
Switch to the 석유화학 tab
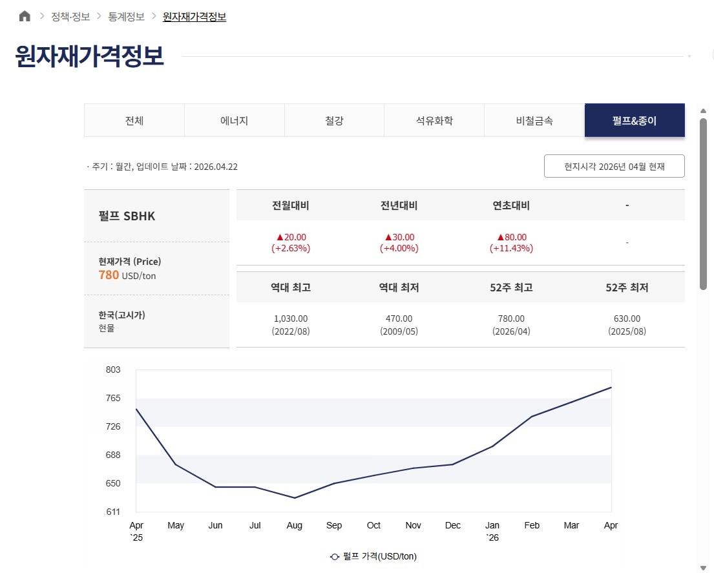pyautogui.click(x=434, y=120)
